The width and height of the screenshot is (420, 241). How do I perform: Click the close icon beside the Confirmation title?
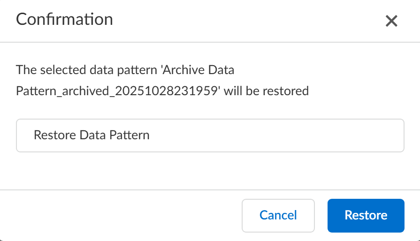click(391, 21)
